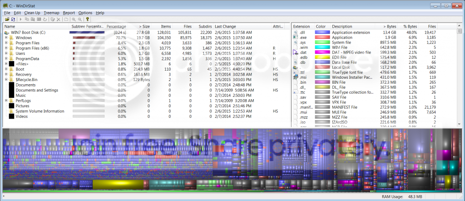The image size is (465, 201).
Task: Sort the tree by the Name column header
Action: coord(36,27)
